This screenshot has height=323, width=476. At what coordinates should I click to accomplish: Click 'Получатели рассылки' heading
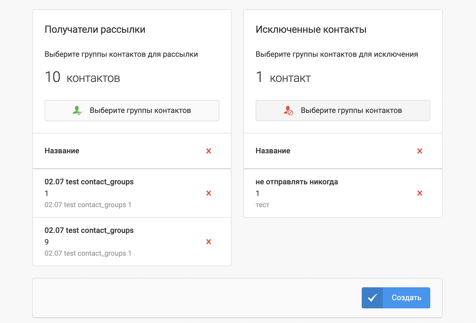coord(95,30)
